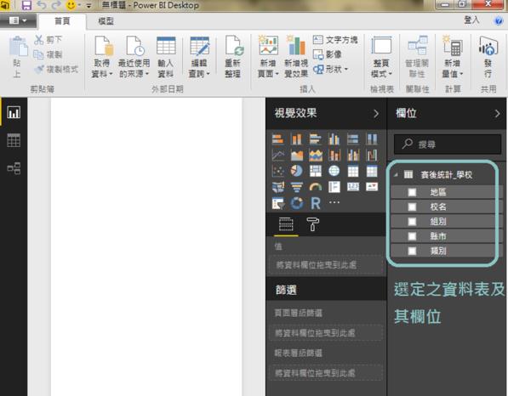Select the R script visual
This screenshot has height=396, width=508.
(x=315, y=203)
